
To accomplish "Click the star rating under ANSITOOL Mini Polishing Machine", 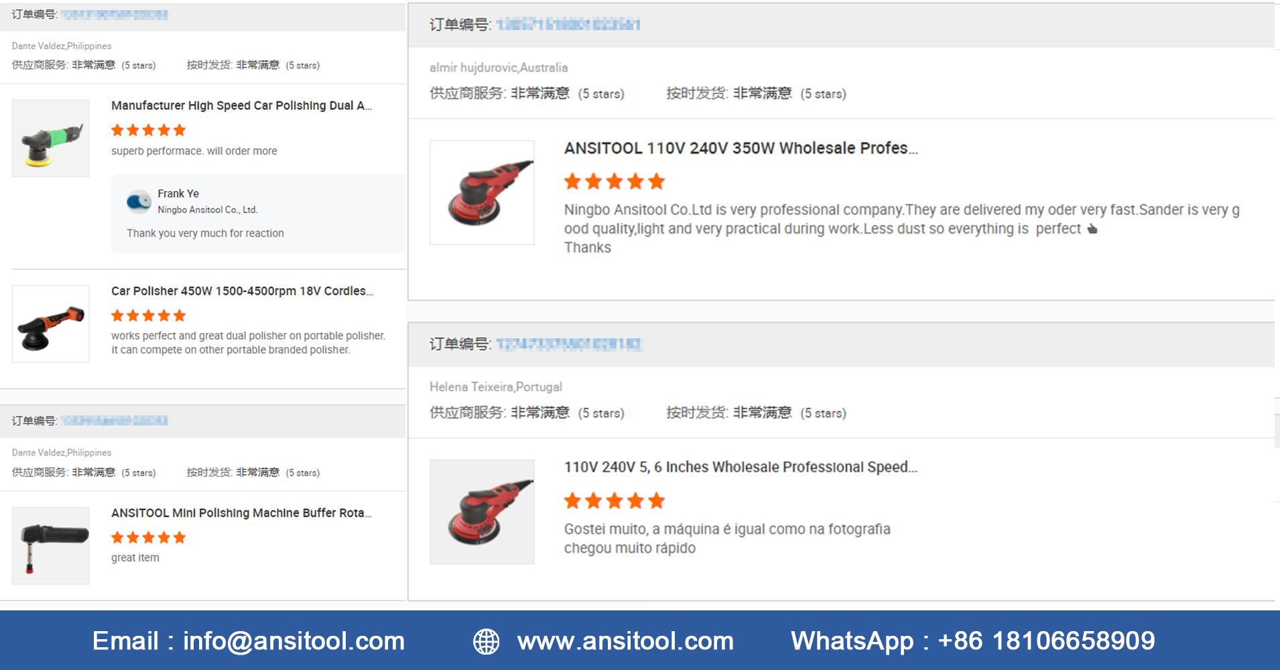I will pos(148,537).
